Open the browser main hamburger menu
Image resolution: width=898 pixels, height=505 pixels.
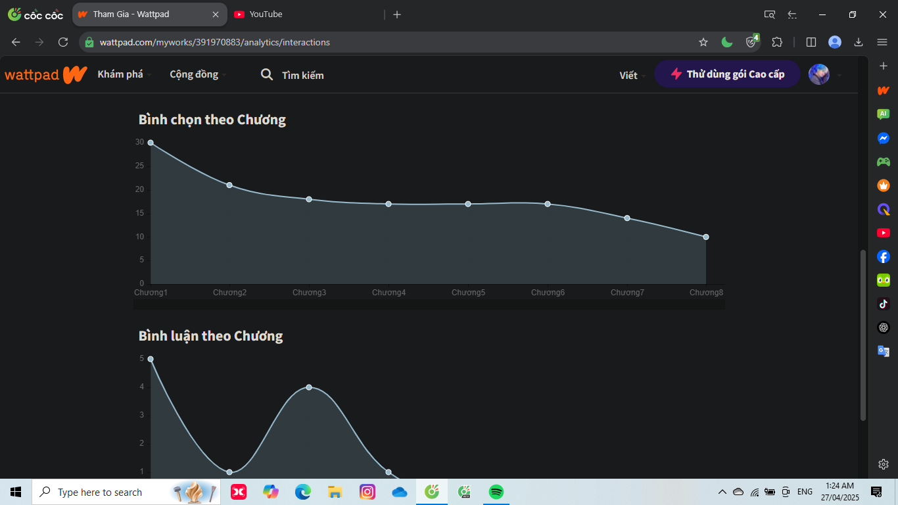[882, 42]
